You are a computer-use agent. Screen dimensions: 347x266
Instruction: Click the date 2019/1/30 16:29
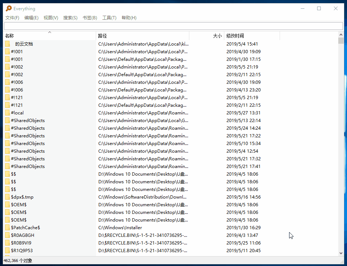(x=244, y=227)
